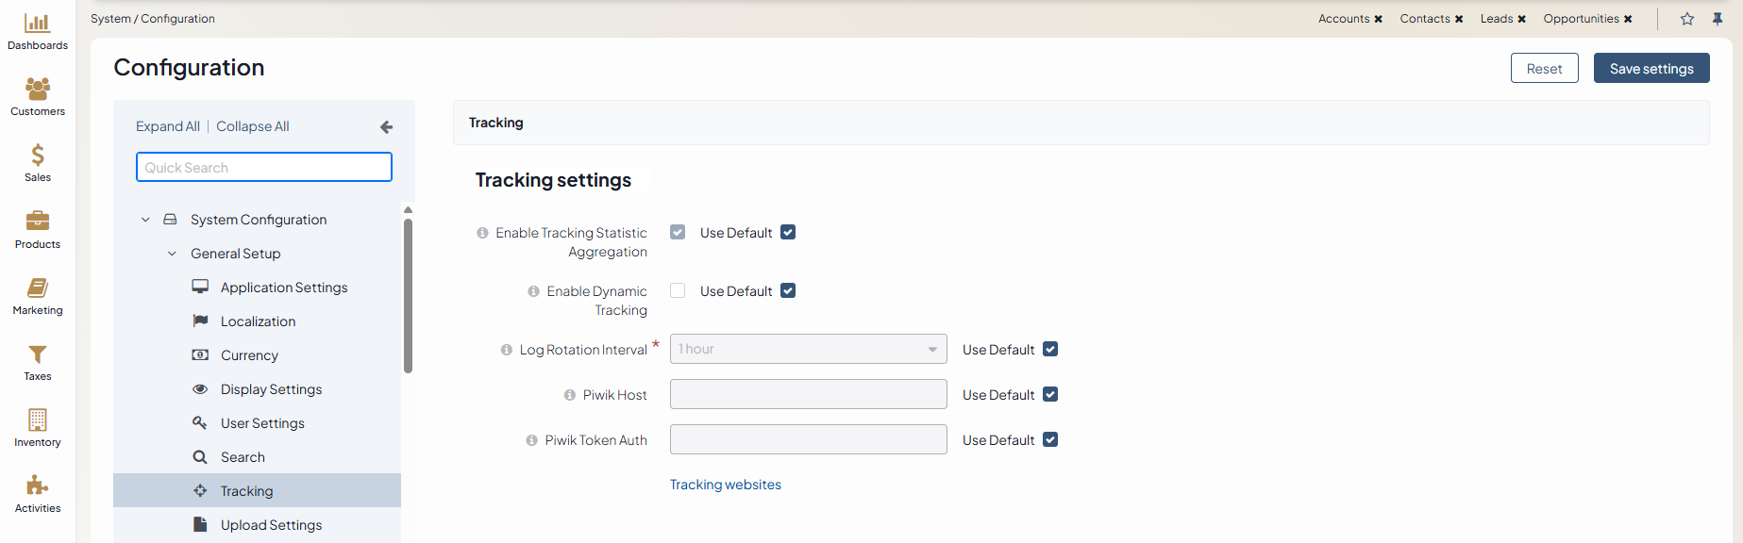Open the Dashboards chart icon
The height and width of the screenshot is (543, 1743).
tap(38, 24)
